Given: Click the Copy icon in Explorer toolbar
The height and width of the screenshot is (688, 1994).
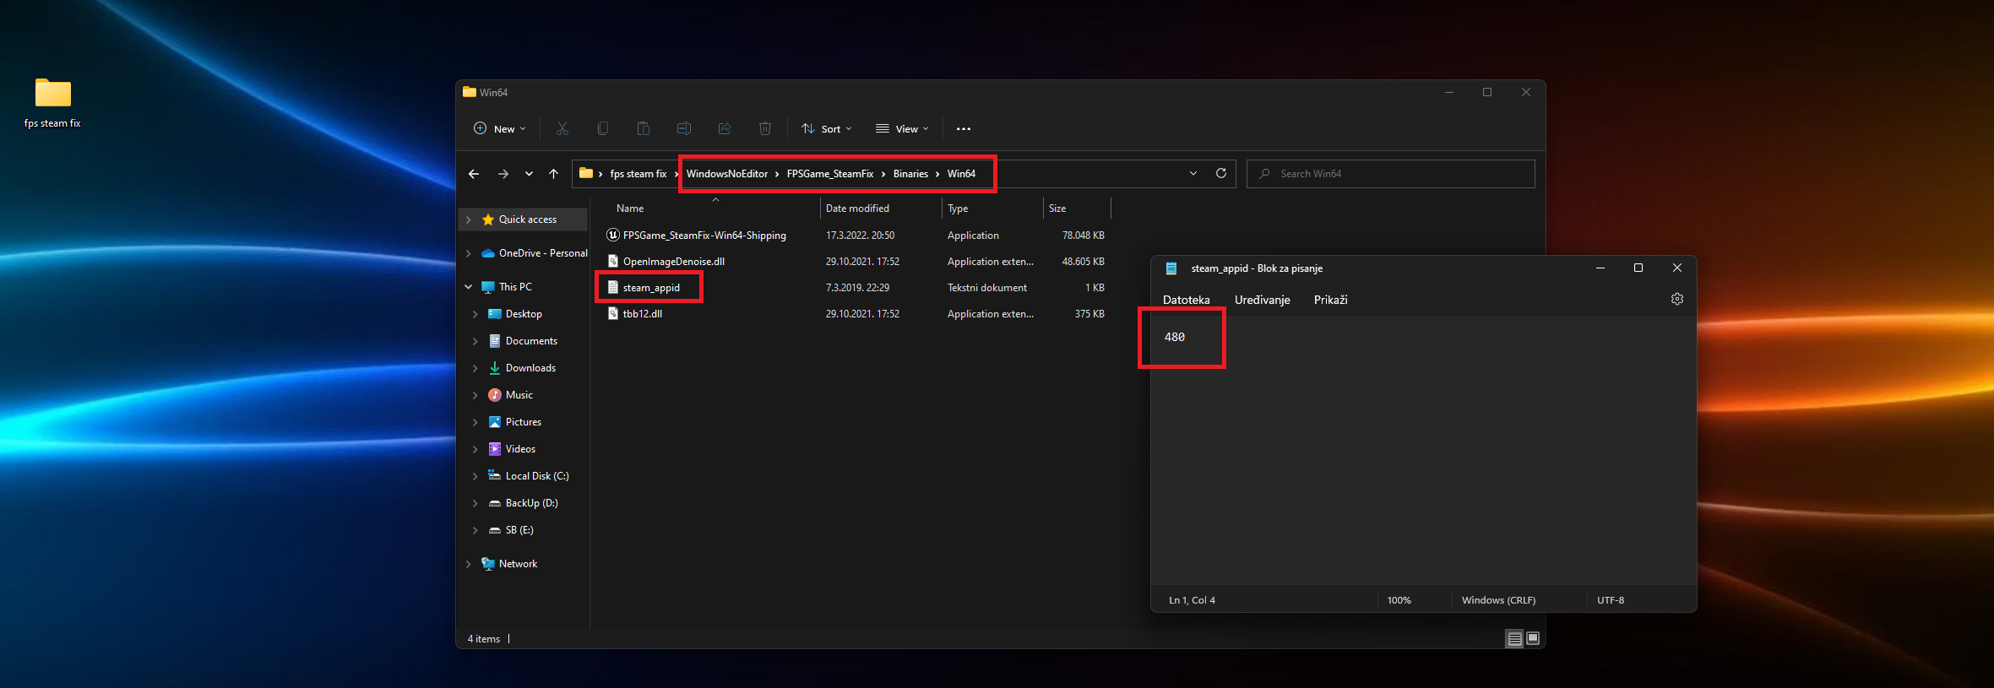Looking at the screenshot, I should tap(603, 128).
